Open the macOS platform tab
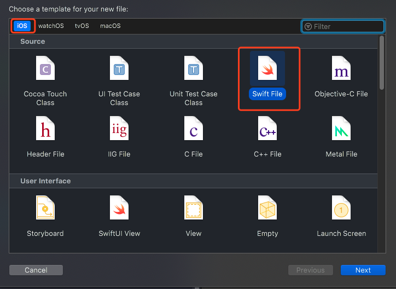The width and height of the screenshot is (396, 289). (x=110, y=26)
